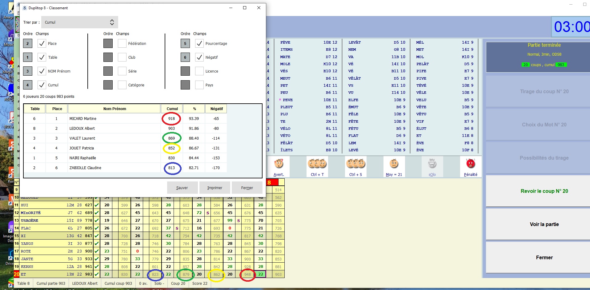Open the Trier par Cumul dropdown
This screenshot has width=590, height=290.
pyautogui.click(x=79, y=22)
